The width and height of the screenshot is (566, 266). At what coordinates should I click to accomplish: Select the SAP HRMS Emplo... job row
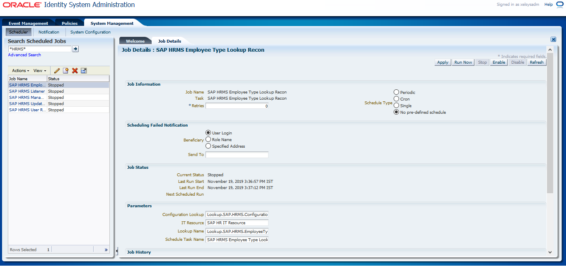59,85
